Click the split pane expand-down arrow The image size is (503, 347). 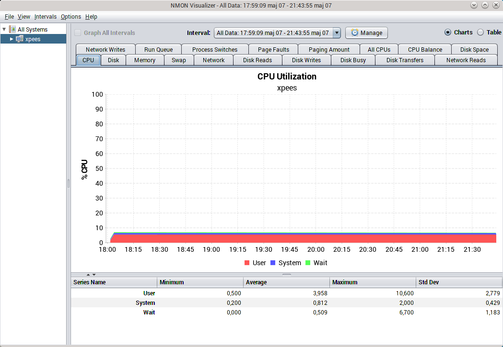click(94, 275)
